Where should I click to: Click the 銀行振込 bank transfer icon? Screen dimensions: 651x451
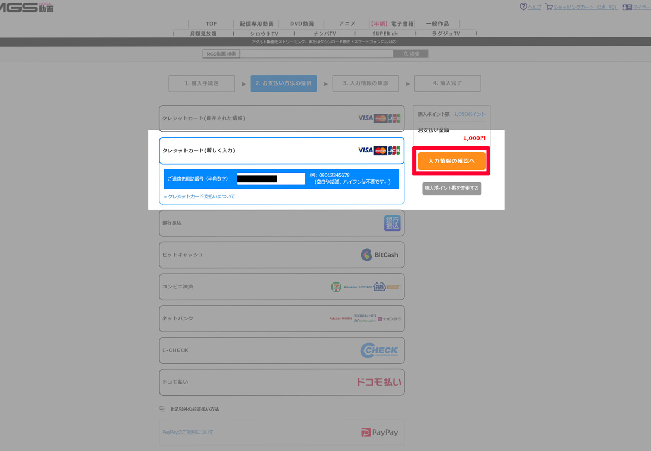392,223
